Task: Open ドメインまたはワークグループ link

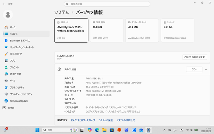Action: click(x=83, y=120)
